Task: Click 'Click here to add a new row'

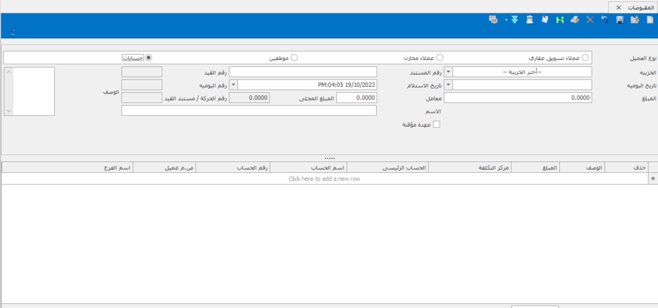Action: (324, 179)
